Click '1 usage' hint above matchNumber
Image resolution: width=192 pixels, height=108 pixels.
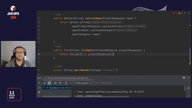[x=57, y=66]
